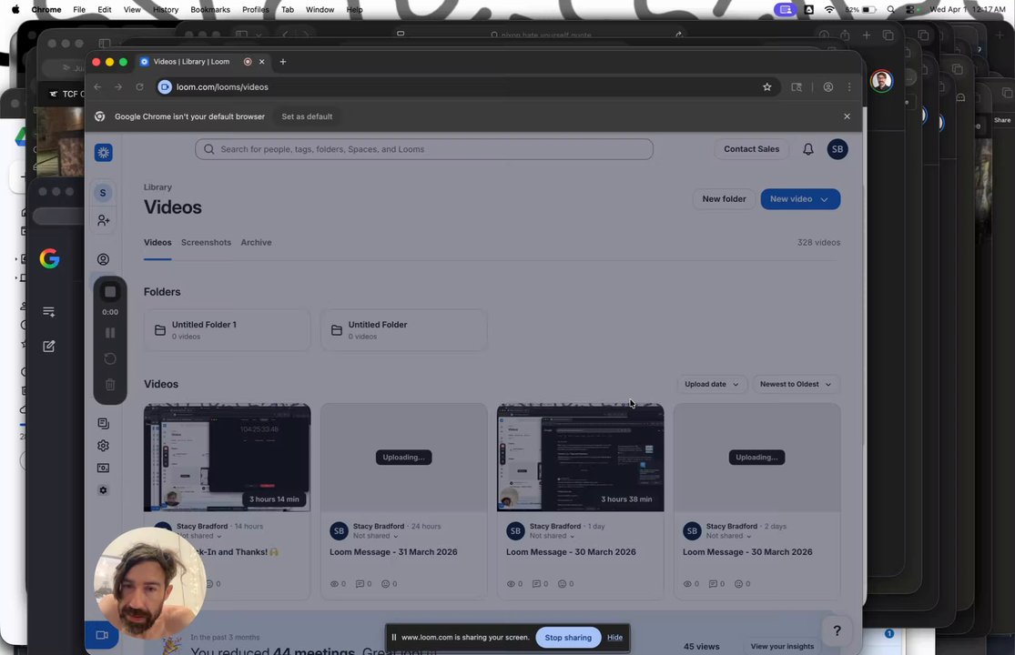This screenshot has width=1015, height=655.
Task: Click Set as default button
Action: (307, 117)
